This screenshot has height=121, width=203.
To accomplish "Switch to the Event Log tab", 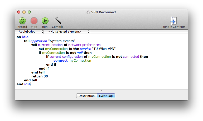I will point(106,96).
